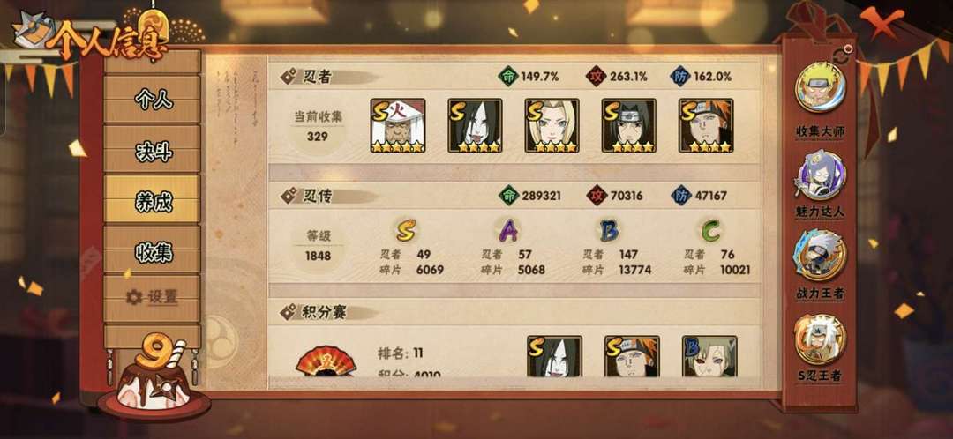Switch to the 决斗 tab

coord(152,150)
